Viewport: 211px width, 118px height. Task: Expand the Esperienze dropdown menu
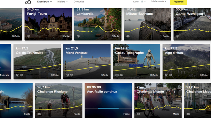point(44,2)
